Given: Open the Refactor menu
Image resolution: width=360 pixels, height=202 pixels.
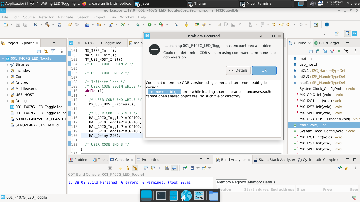Looking at the screenshot, I should [x=46, y=17].
